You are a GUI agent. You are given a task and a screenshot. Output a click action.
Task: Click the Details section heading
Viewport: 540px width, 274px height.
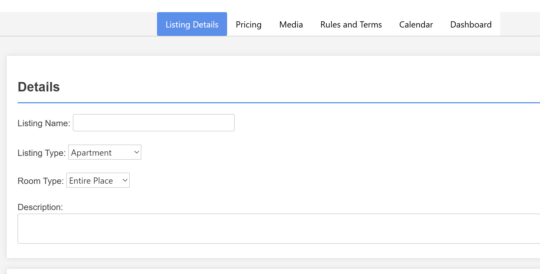pos(39,87)
